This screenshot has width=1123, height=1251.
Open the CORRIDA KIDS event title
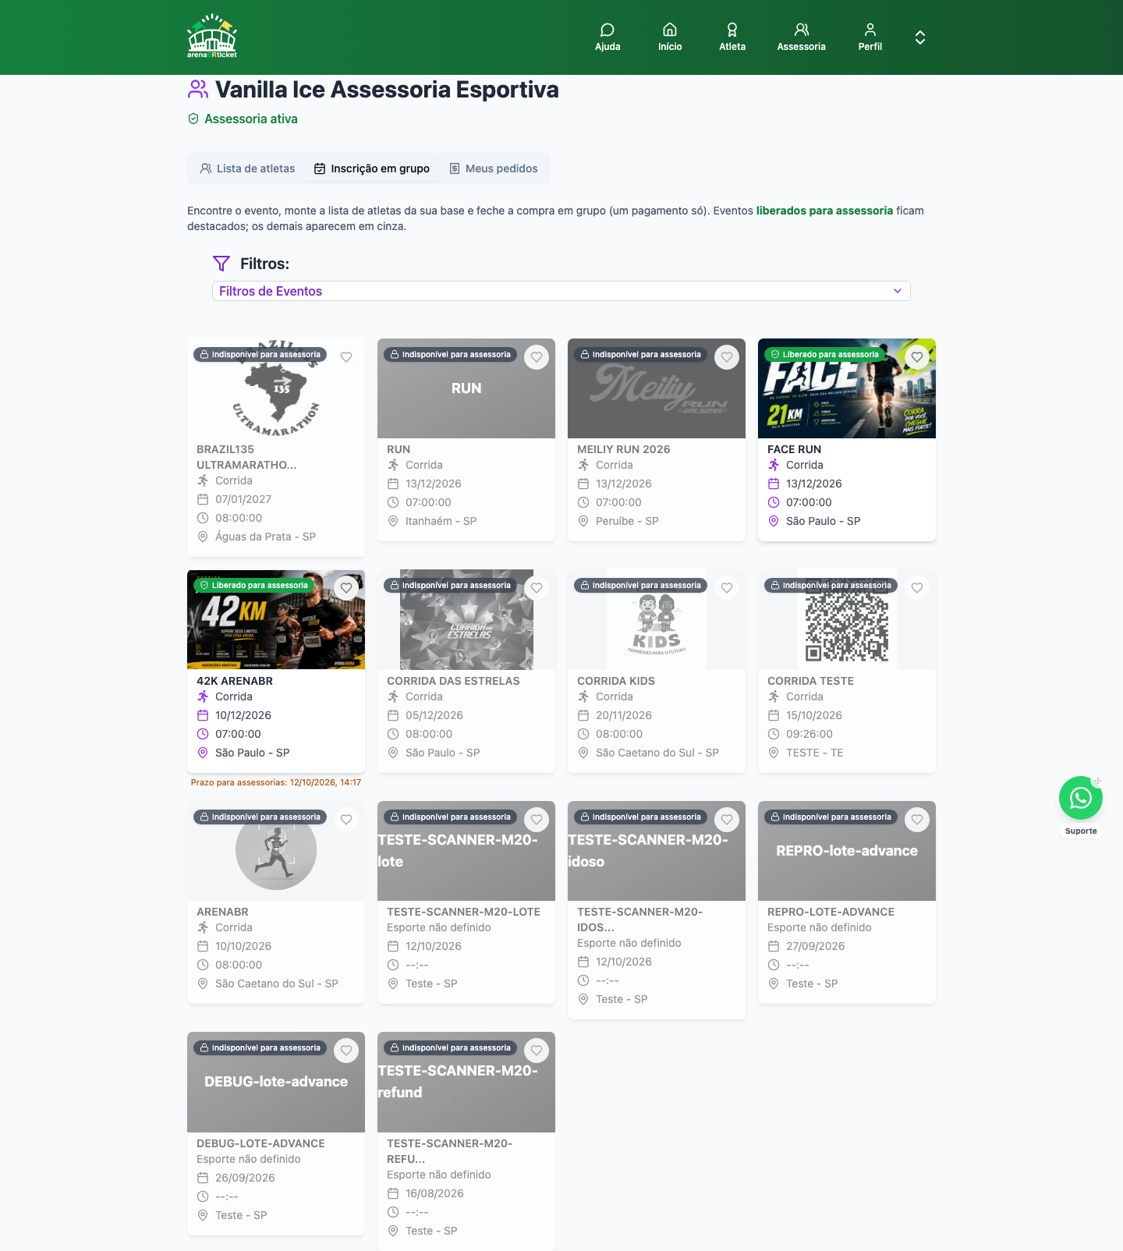tap(616, 681)
